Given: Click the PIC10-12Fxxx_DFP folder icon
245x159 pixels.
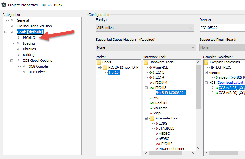Looking at the screenshot, I should coord(105,67).
